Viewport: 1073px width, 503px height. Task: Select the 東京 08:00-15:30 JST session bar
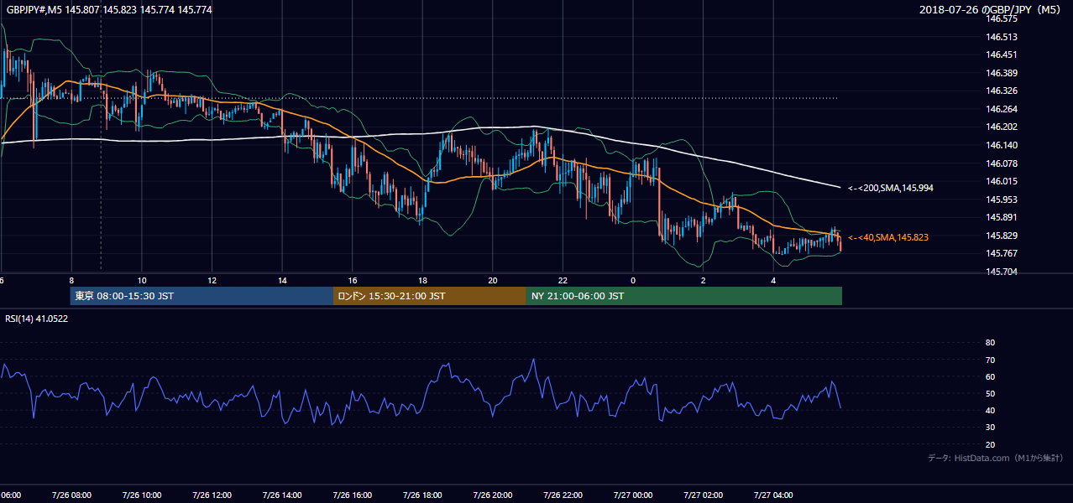pyautogui.click(x=202, y=296)
